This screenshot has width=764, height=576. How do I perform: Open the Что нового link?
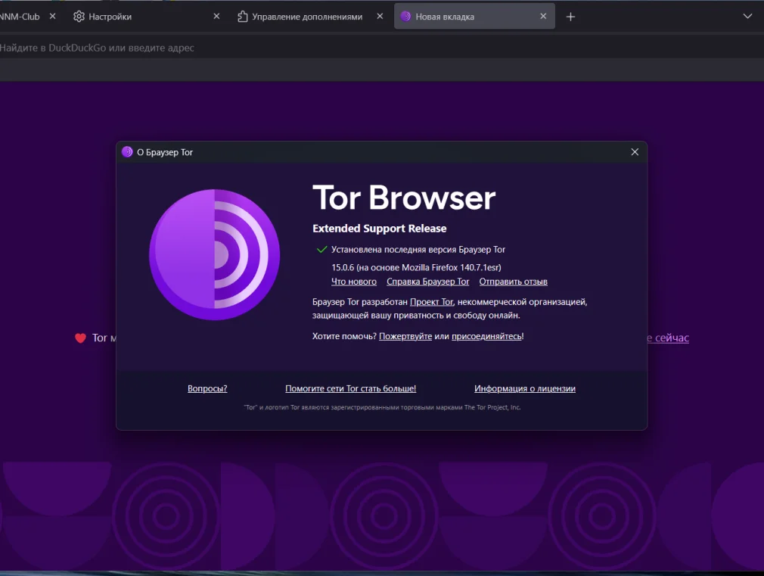pyautogui.click(x=353, y=282)
